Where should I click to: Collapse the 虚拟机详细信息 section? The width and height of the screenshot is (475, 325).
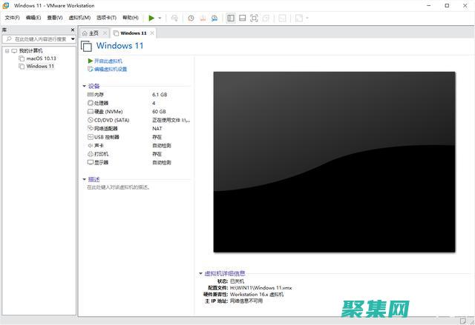click(x=200, y=273)
